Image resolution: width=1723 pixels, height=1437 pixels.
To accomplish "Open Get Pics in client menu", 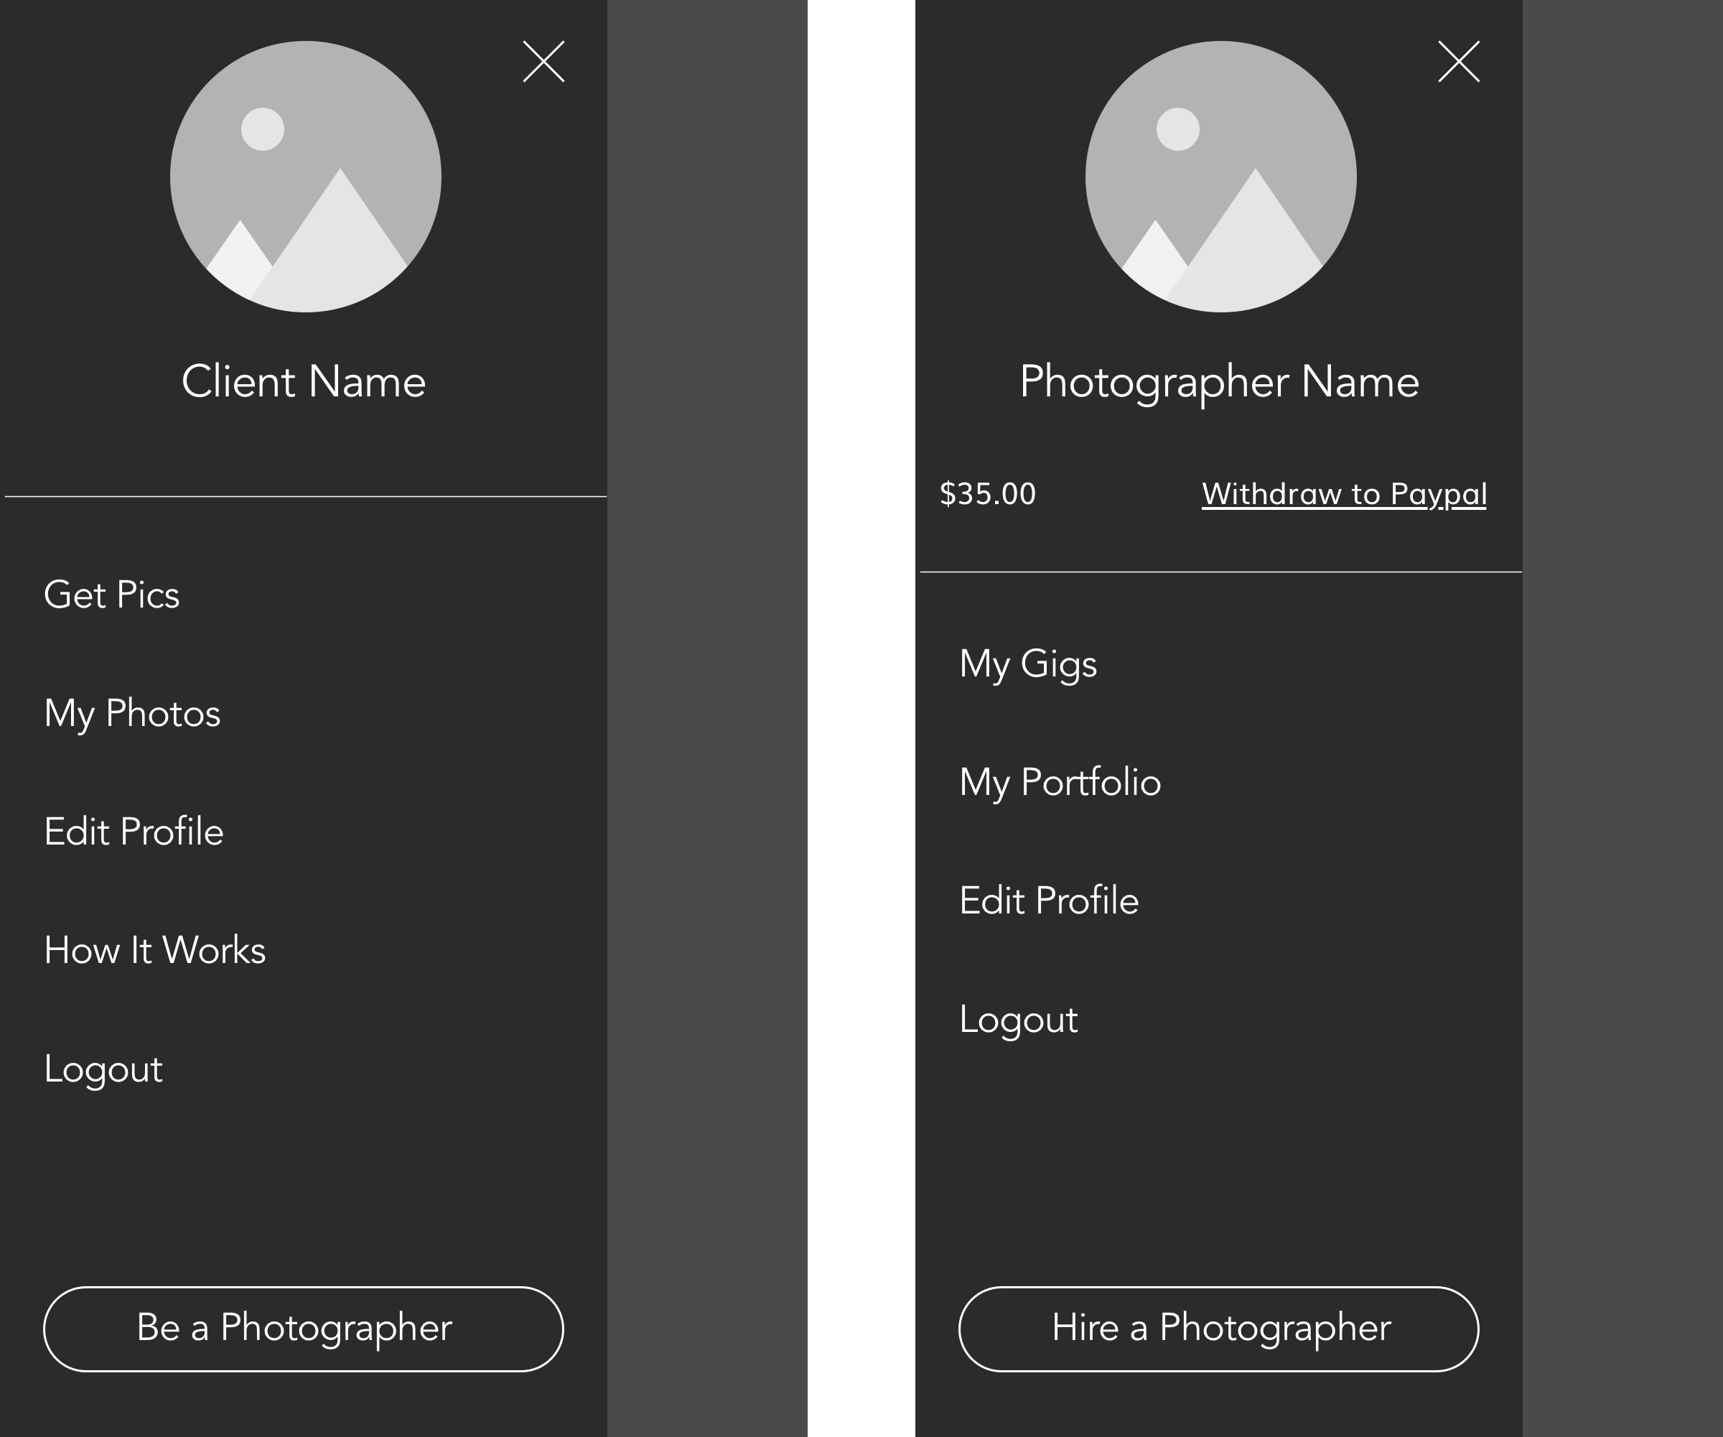I will point(111,594).
